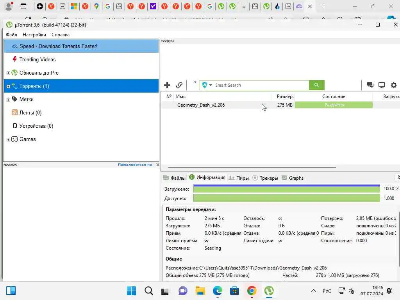Expand the Торренты tree node
Image resolution: width=400 pixels, height=300 pixels.
[8, 86]
